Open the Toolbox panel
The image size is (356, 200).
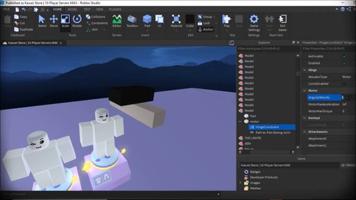132,21
